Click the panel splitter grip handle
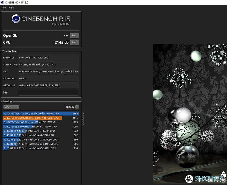Viewport: 227px width, 185px height. [83, 118]
